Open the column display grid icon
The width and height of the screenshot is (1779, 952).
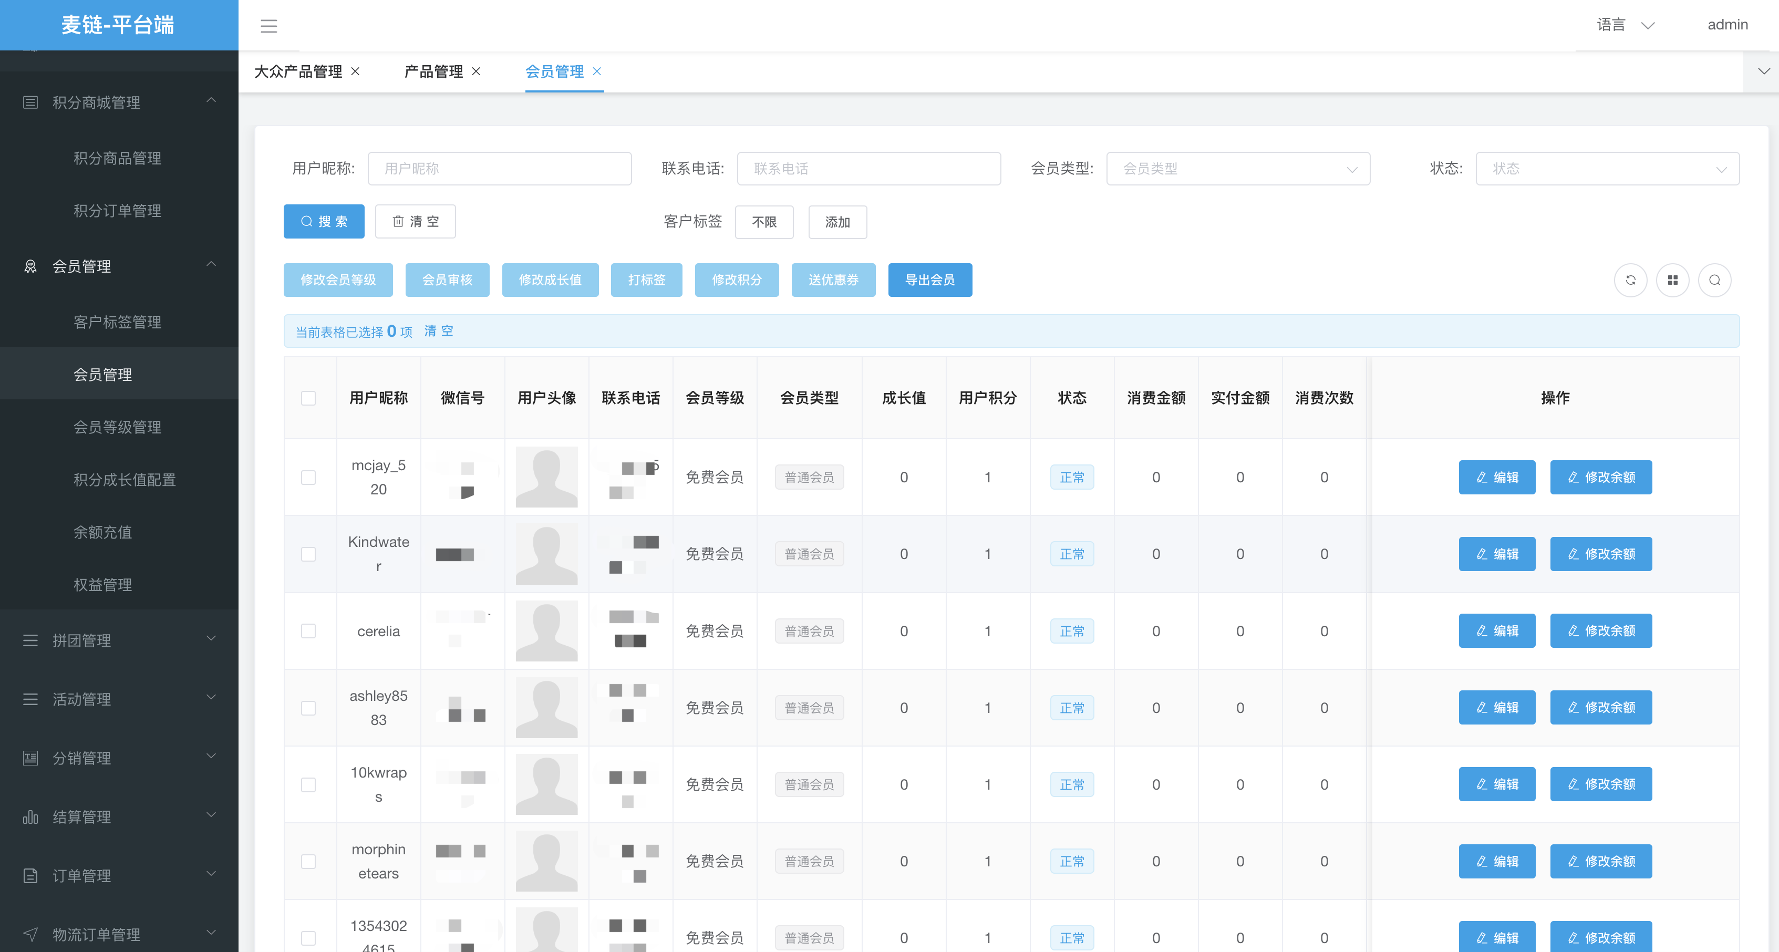pyautogui.click(x=1673, y=280)
